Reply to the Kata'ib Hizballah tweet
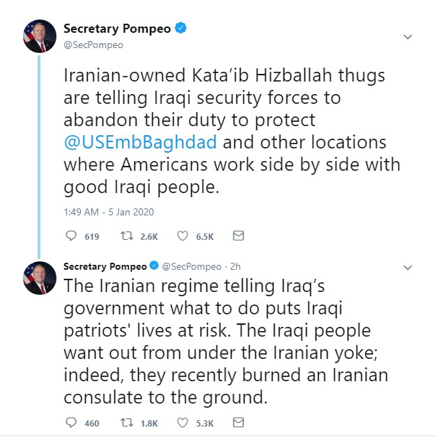This screenshot has height=437, width=437. (70, 236)
